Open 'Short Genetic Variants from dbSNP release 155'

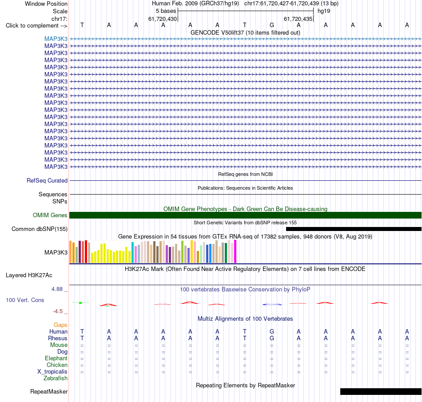245,223
